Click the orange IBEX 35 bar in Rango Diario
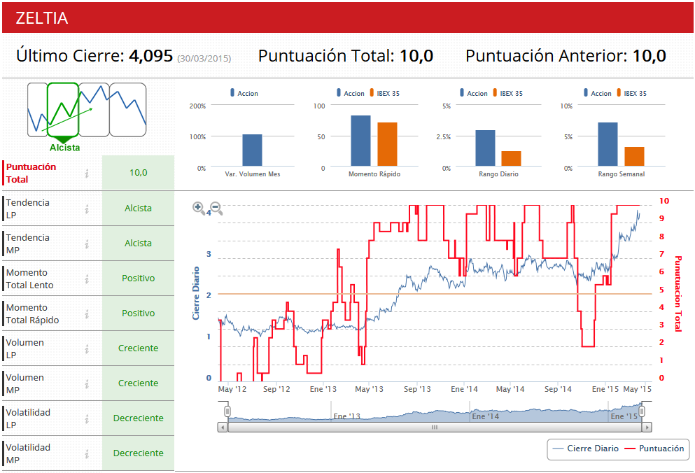 [x=511, y=159]
